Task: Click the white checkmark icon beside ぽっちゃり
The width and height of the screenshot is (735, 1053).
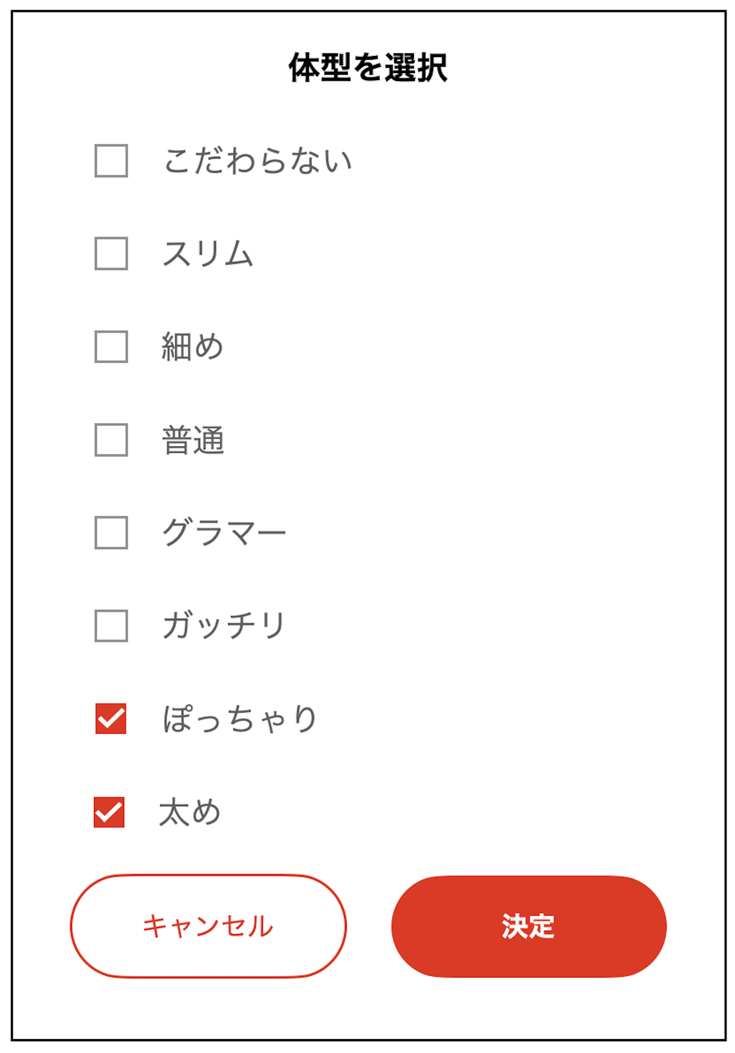Action: 111,719
